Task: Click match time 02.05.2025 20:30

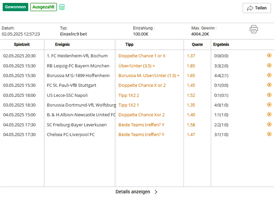Action: click(19, 56)
